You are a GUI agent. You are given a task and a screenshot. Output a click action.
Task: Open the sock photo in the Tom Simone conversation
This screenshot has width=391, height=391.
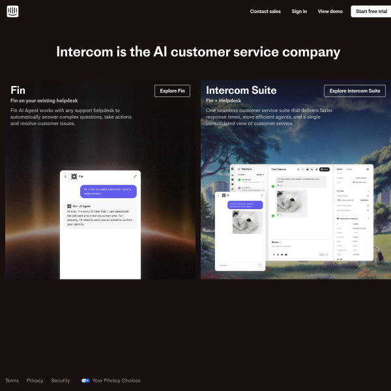pyautogui.click(x=292, y=202)
